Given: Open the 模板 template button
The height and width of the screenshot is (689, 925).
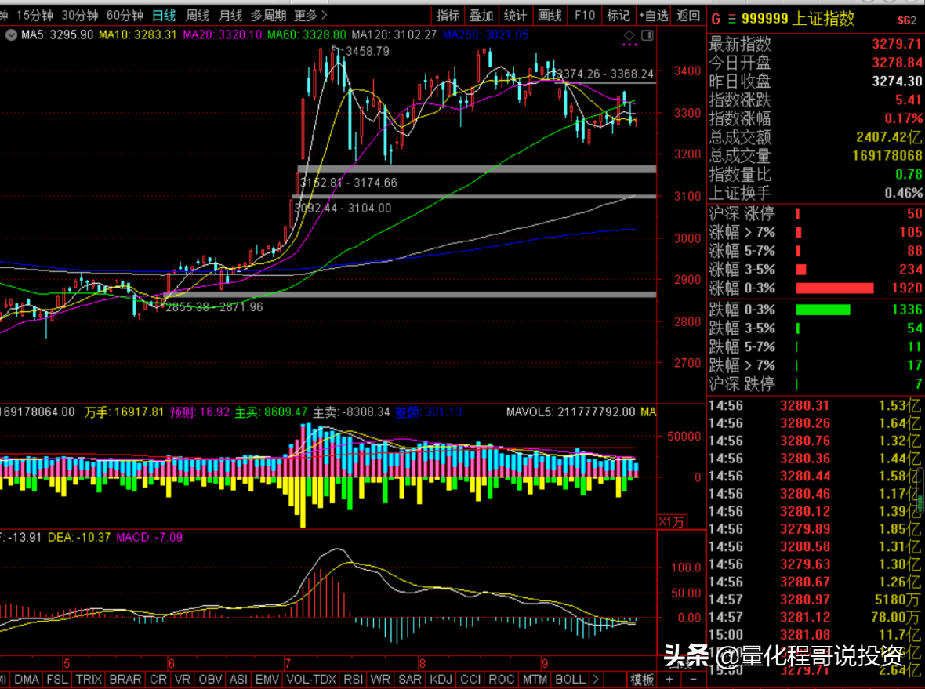Looking at the screenshot, I should (x=642, y=680).
